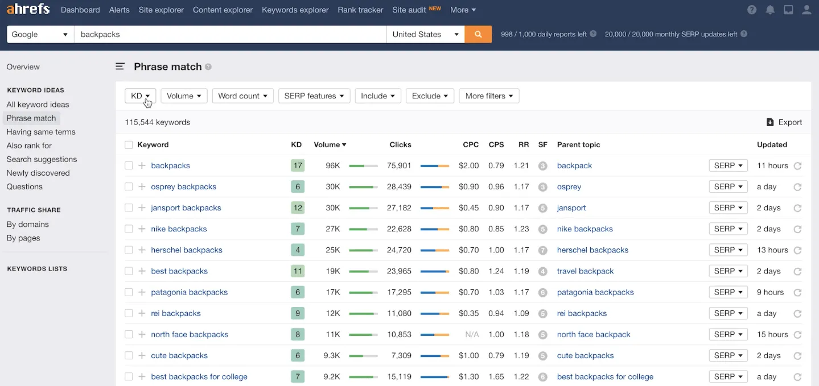819x386 pixels.
Task: Click the keyword search input containing backpacks
Action: click(x=230, y=34)
